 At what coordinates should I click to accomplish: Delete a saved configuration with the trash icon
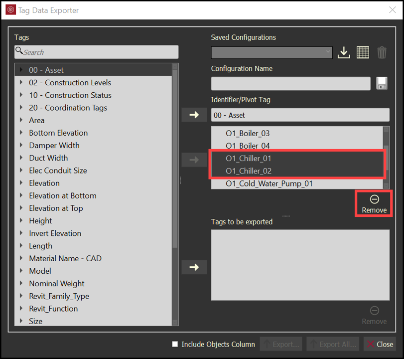382,52
